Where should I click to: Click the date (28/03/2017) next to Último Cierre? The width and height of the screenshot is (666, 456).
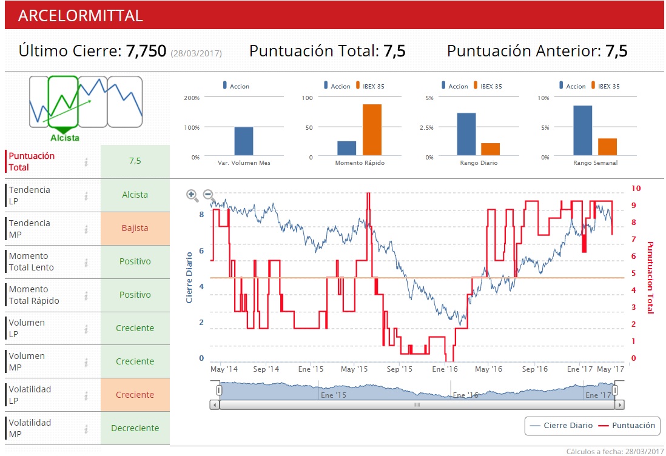[x=197, y=53]
